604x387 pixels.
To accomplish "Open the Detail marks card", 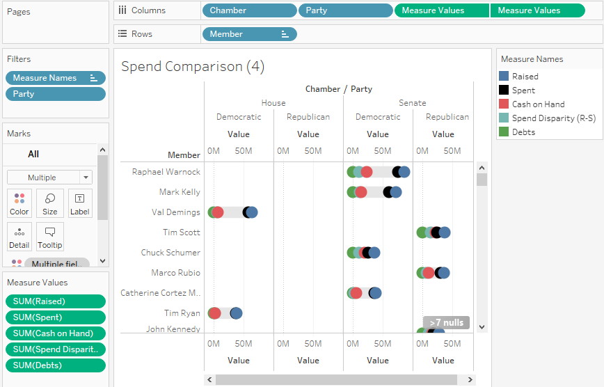I will pyautogui.click(x=19, y=237).
